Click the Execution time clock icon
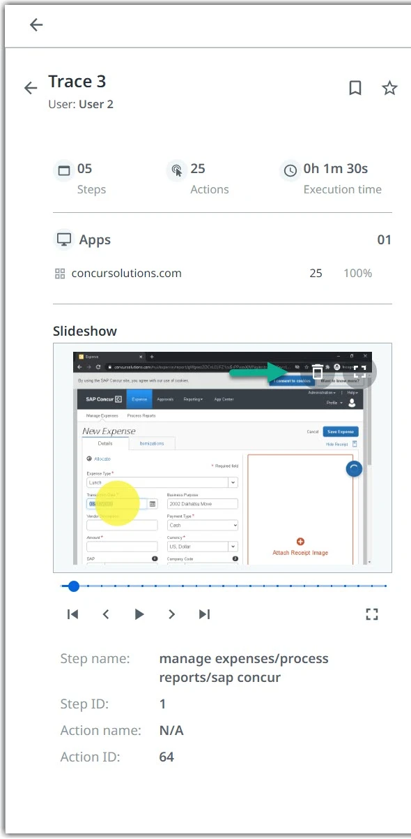The width and height of the screenshot is (411, 839). 290,170
